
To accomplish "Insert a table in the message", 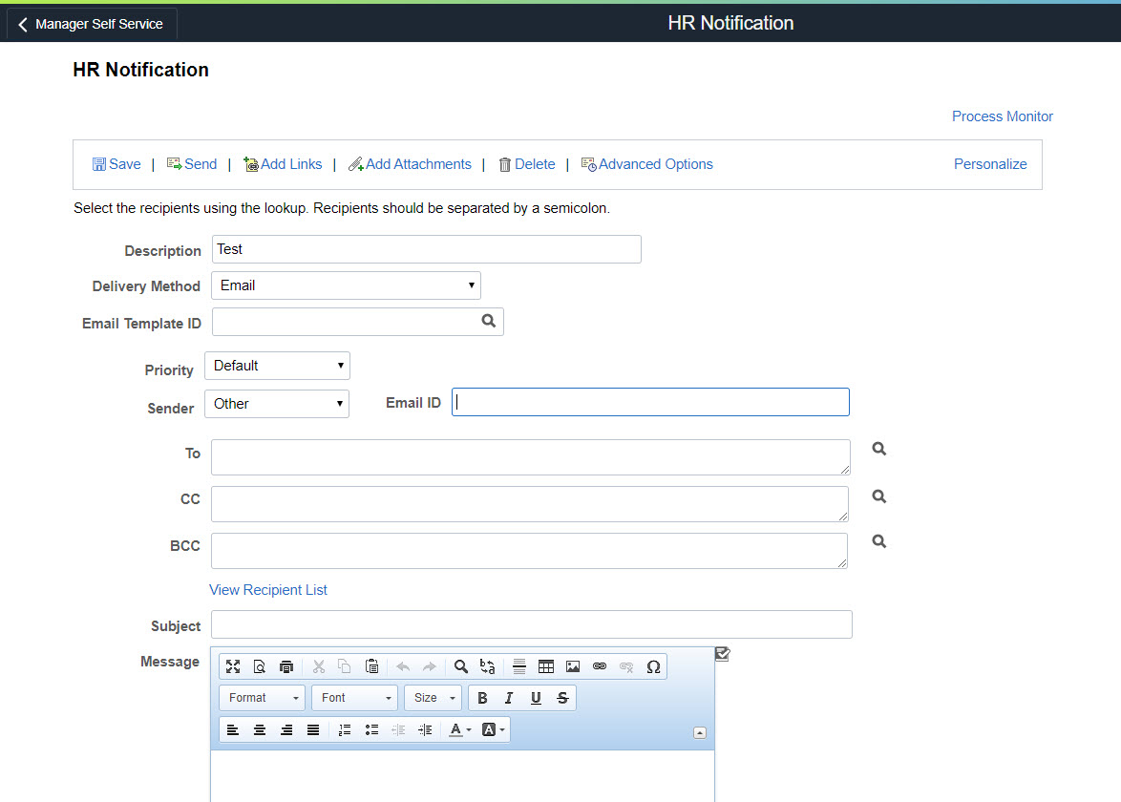I will 546,666.
